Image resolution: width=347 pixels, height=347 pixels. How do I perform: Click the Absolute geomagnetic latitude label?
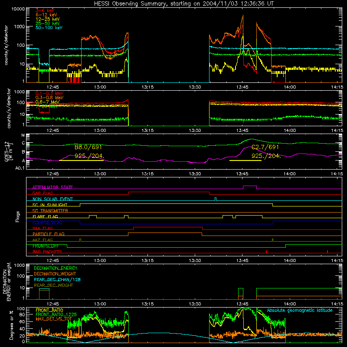[300, 310]
